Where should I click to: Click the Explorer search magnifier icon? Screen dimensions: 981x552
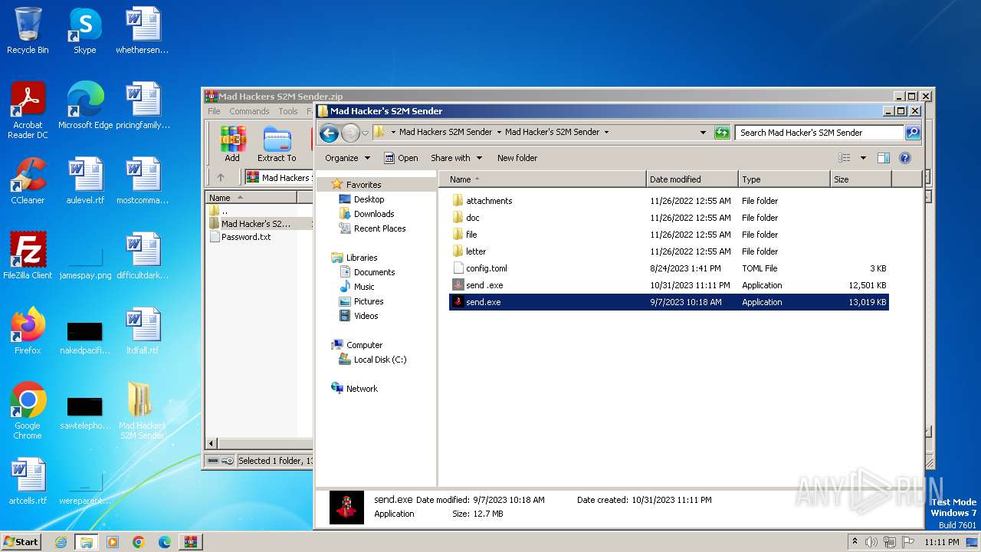pyautogui.click(x=912, y=133)
